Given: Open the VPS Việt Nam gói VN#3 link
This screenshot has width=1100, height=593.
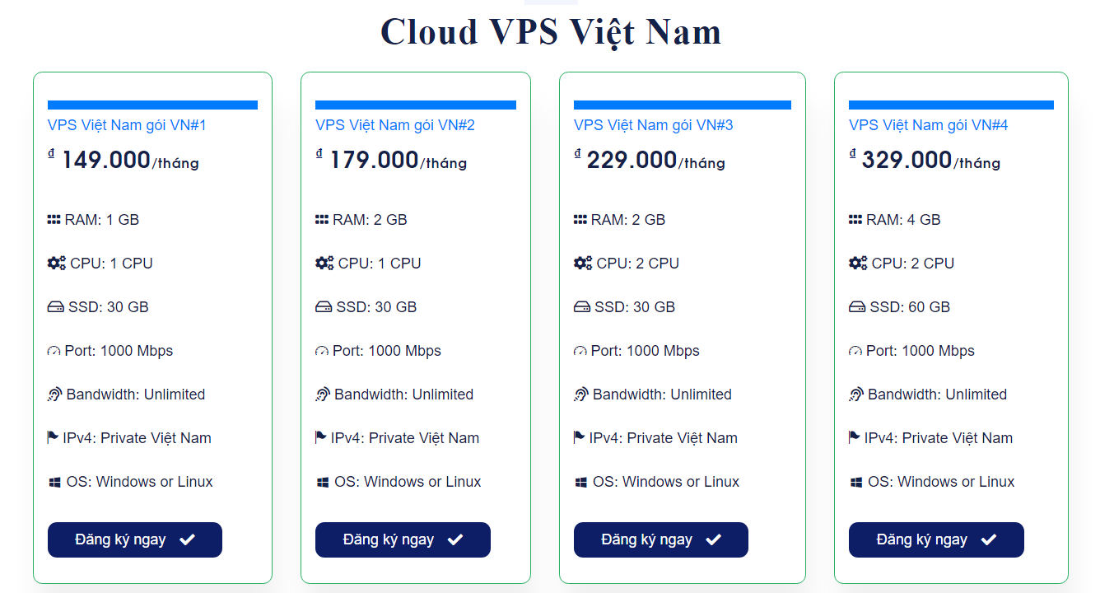Looking at the screenshot, I should point(653,125).
